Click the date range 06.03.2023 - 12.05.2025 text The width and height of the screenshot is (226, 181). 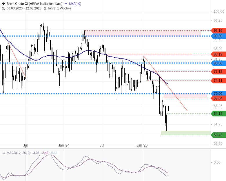(x=24, y=8)
